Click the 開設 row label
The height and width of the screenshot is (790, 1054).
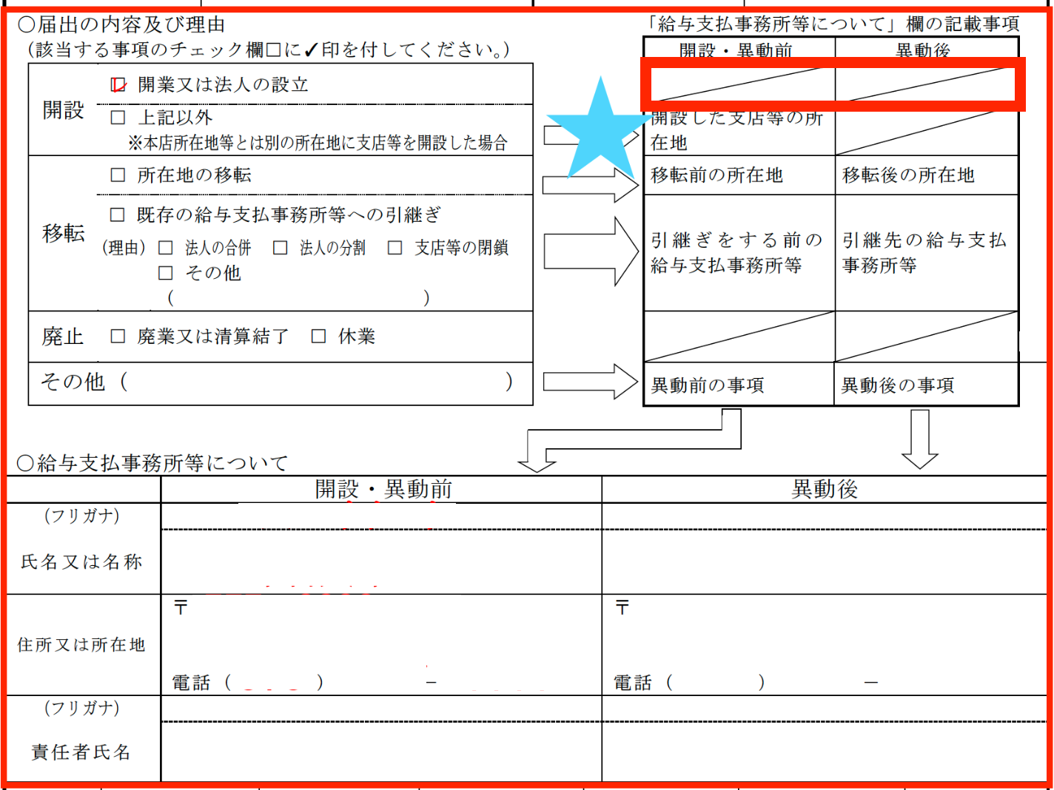coord(63,110)
